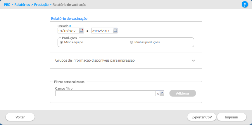Focus the start date field 01/12/2017
252x125 pixels.
coord(68,31)
